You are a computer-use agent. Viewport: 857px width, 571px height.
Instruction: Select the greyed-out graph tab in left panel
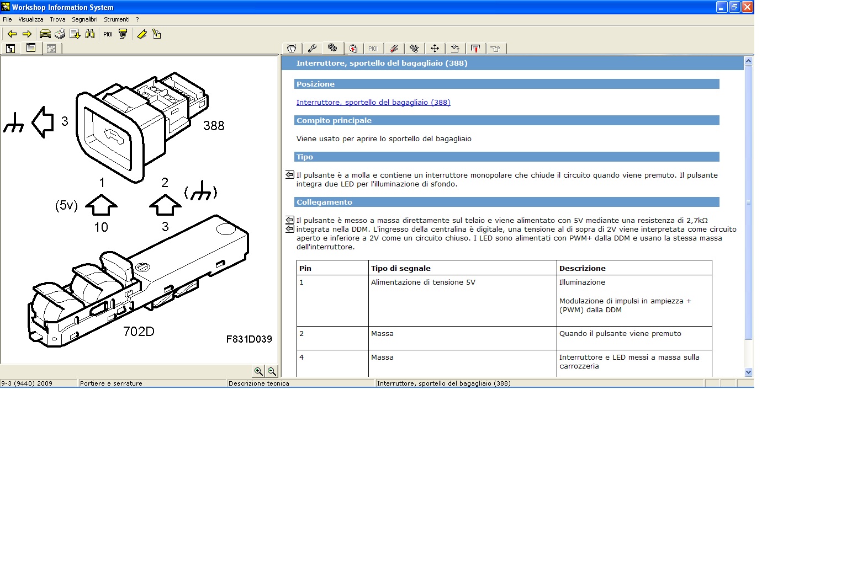pos(51,49)
